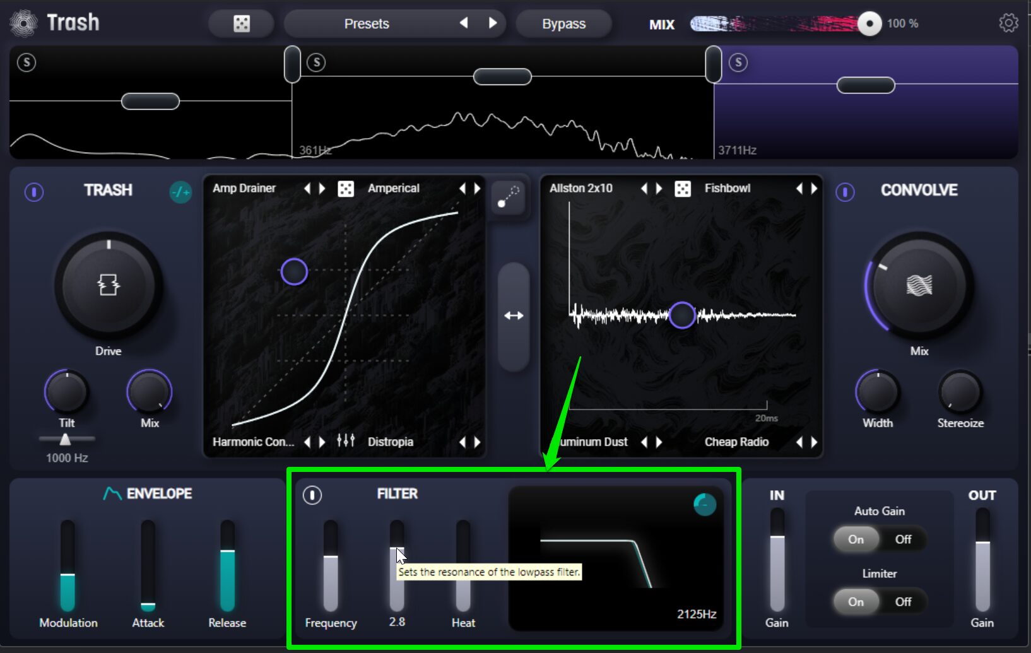Click the Convolve XY pad node
The width and height of the screenshot is (1031, 653).
(x=682, y=315)
